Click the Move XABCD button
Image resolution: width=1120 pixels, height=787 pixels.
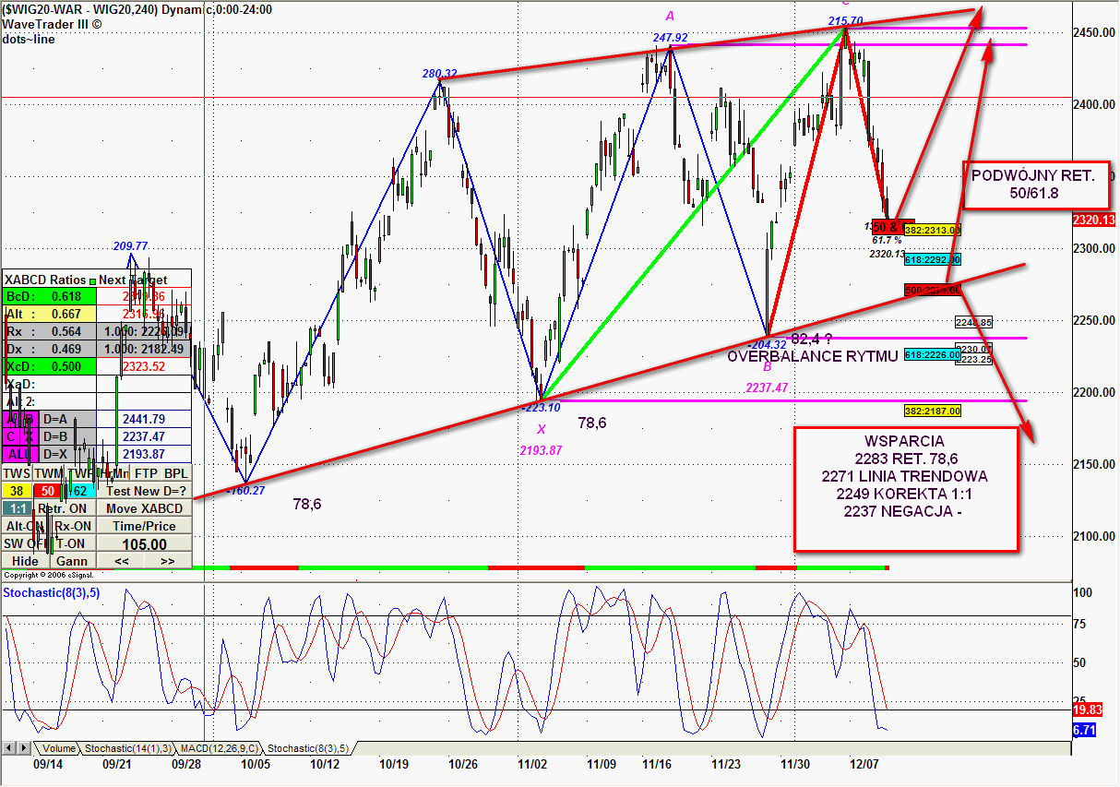click(x=145, y=508)
